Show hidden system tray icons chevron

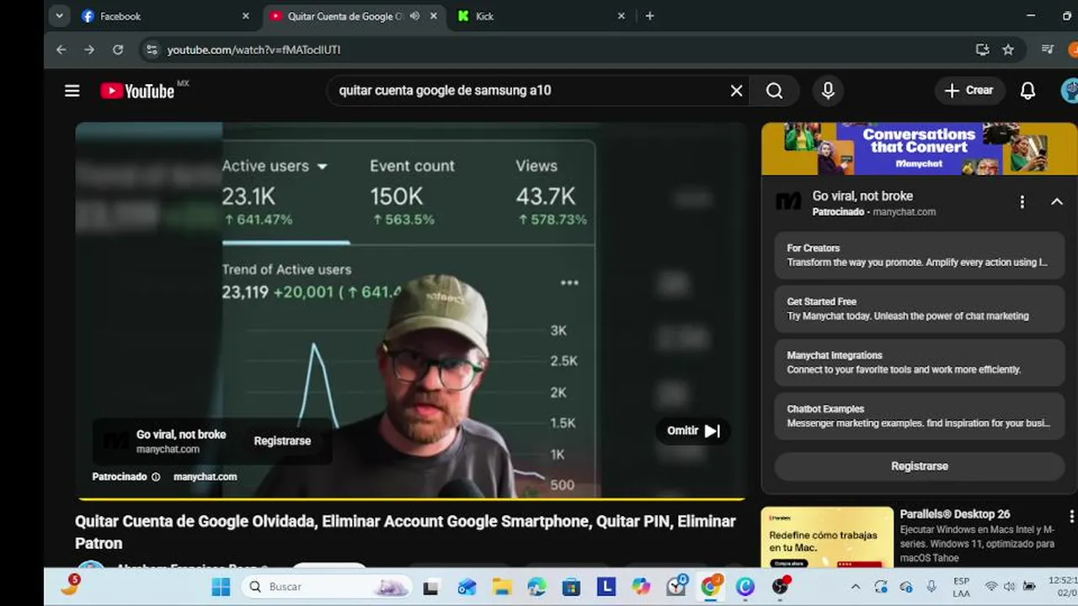[856, 587]
